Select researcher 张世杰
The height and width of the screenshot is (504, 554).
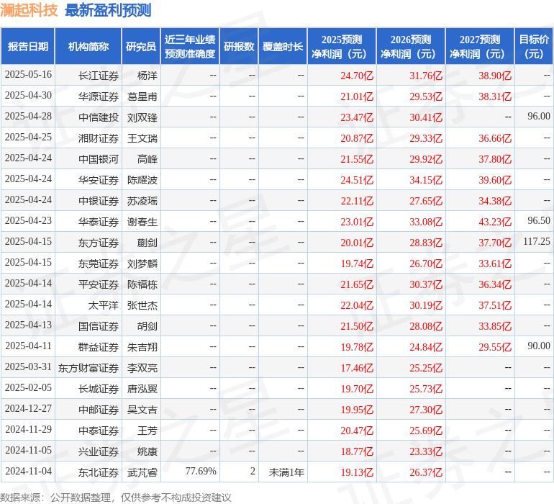[x=142, y=305]
